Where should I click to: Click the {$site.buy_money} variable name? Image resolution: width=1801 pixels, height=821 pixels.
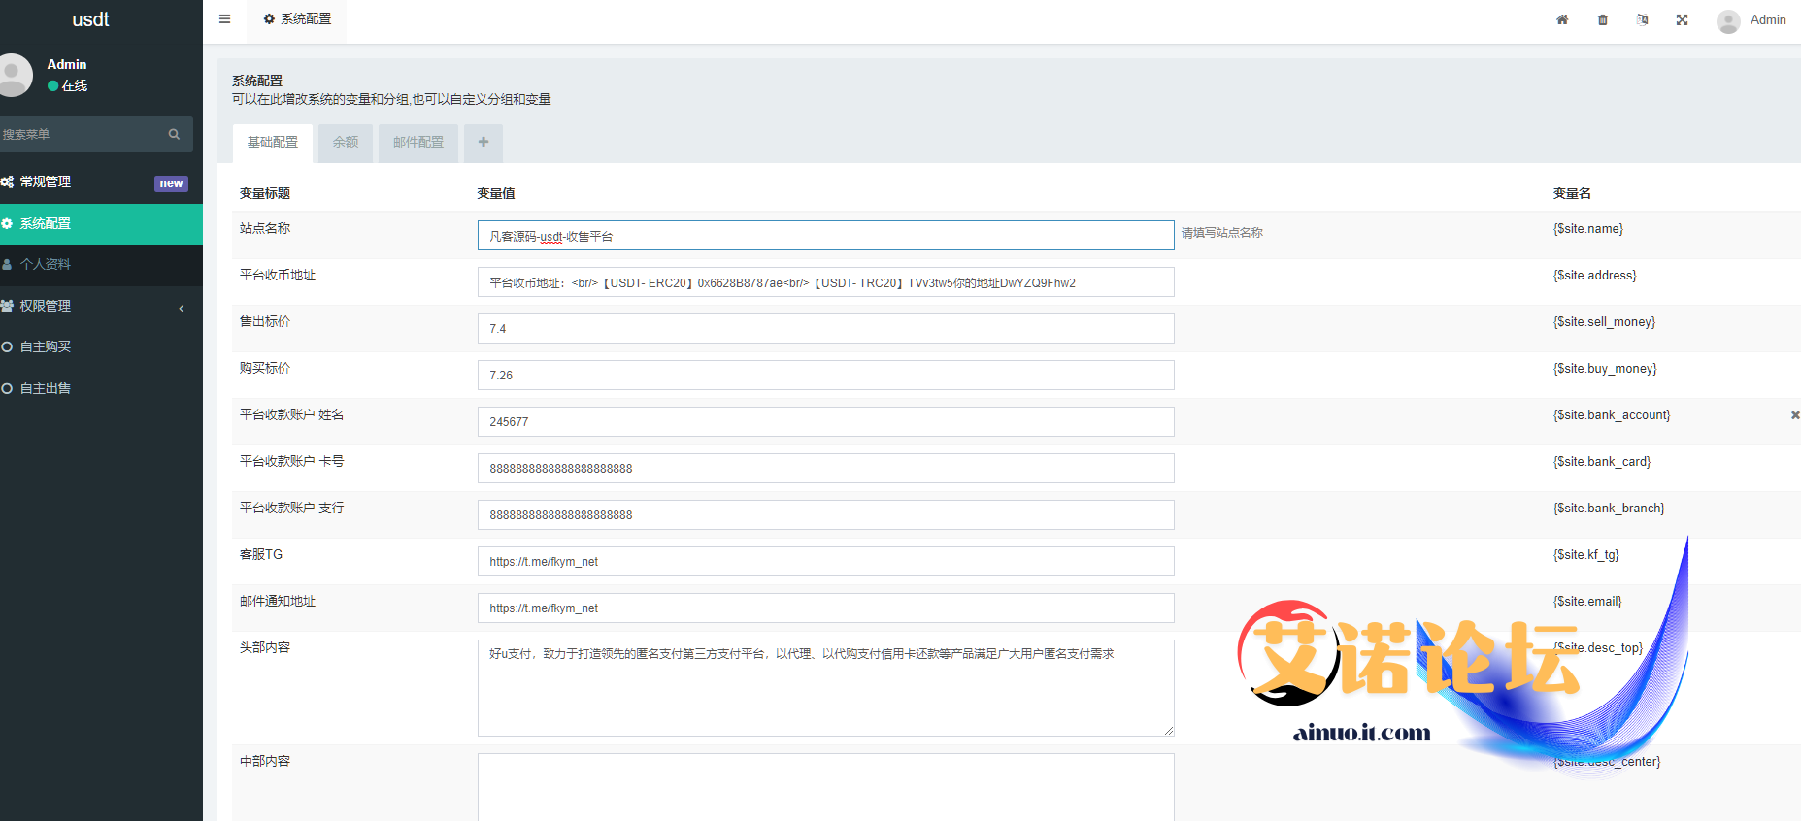click(x=1605, y=369)
